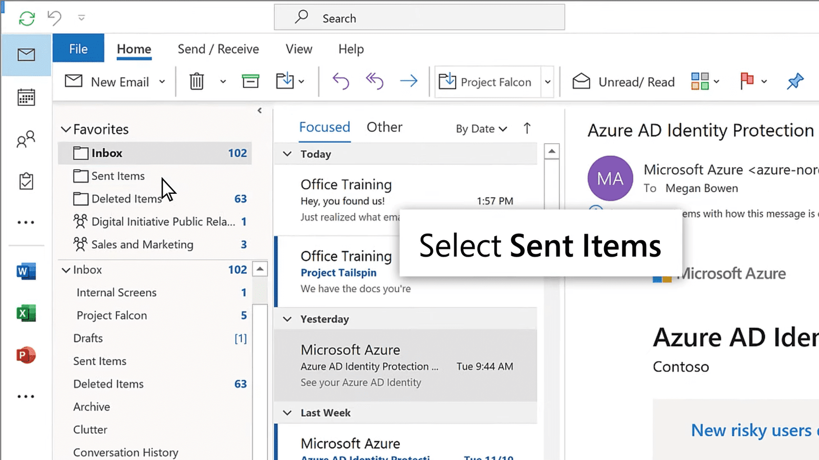
Task: Click the Send/Receive sync icon
Action: coord(27,18)
